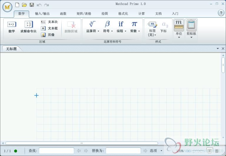
Task: Insert a solve block (求解命令块)
Action: click(x=29, y=27)
